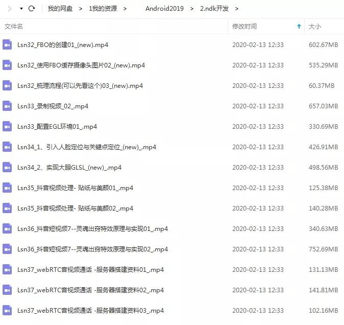Click the 657.03MB size value
This screenshot has width=344, height=325.
[x=324, y=106]
